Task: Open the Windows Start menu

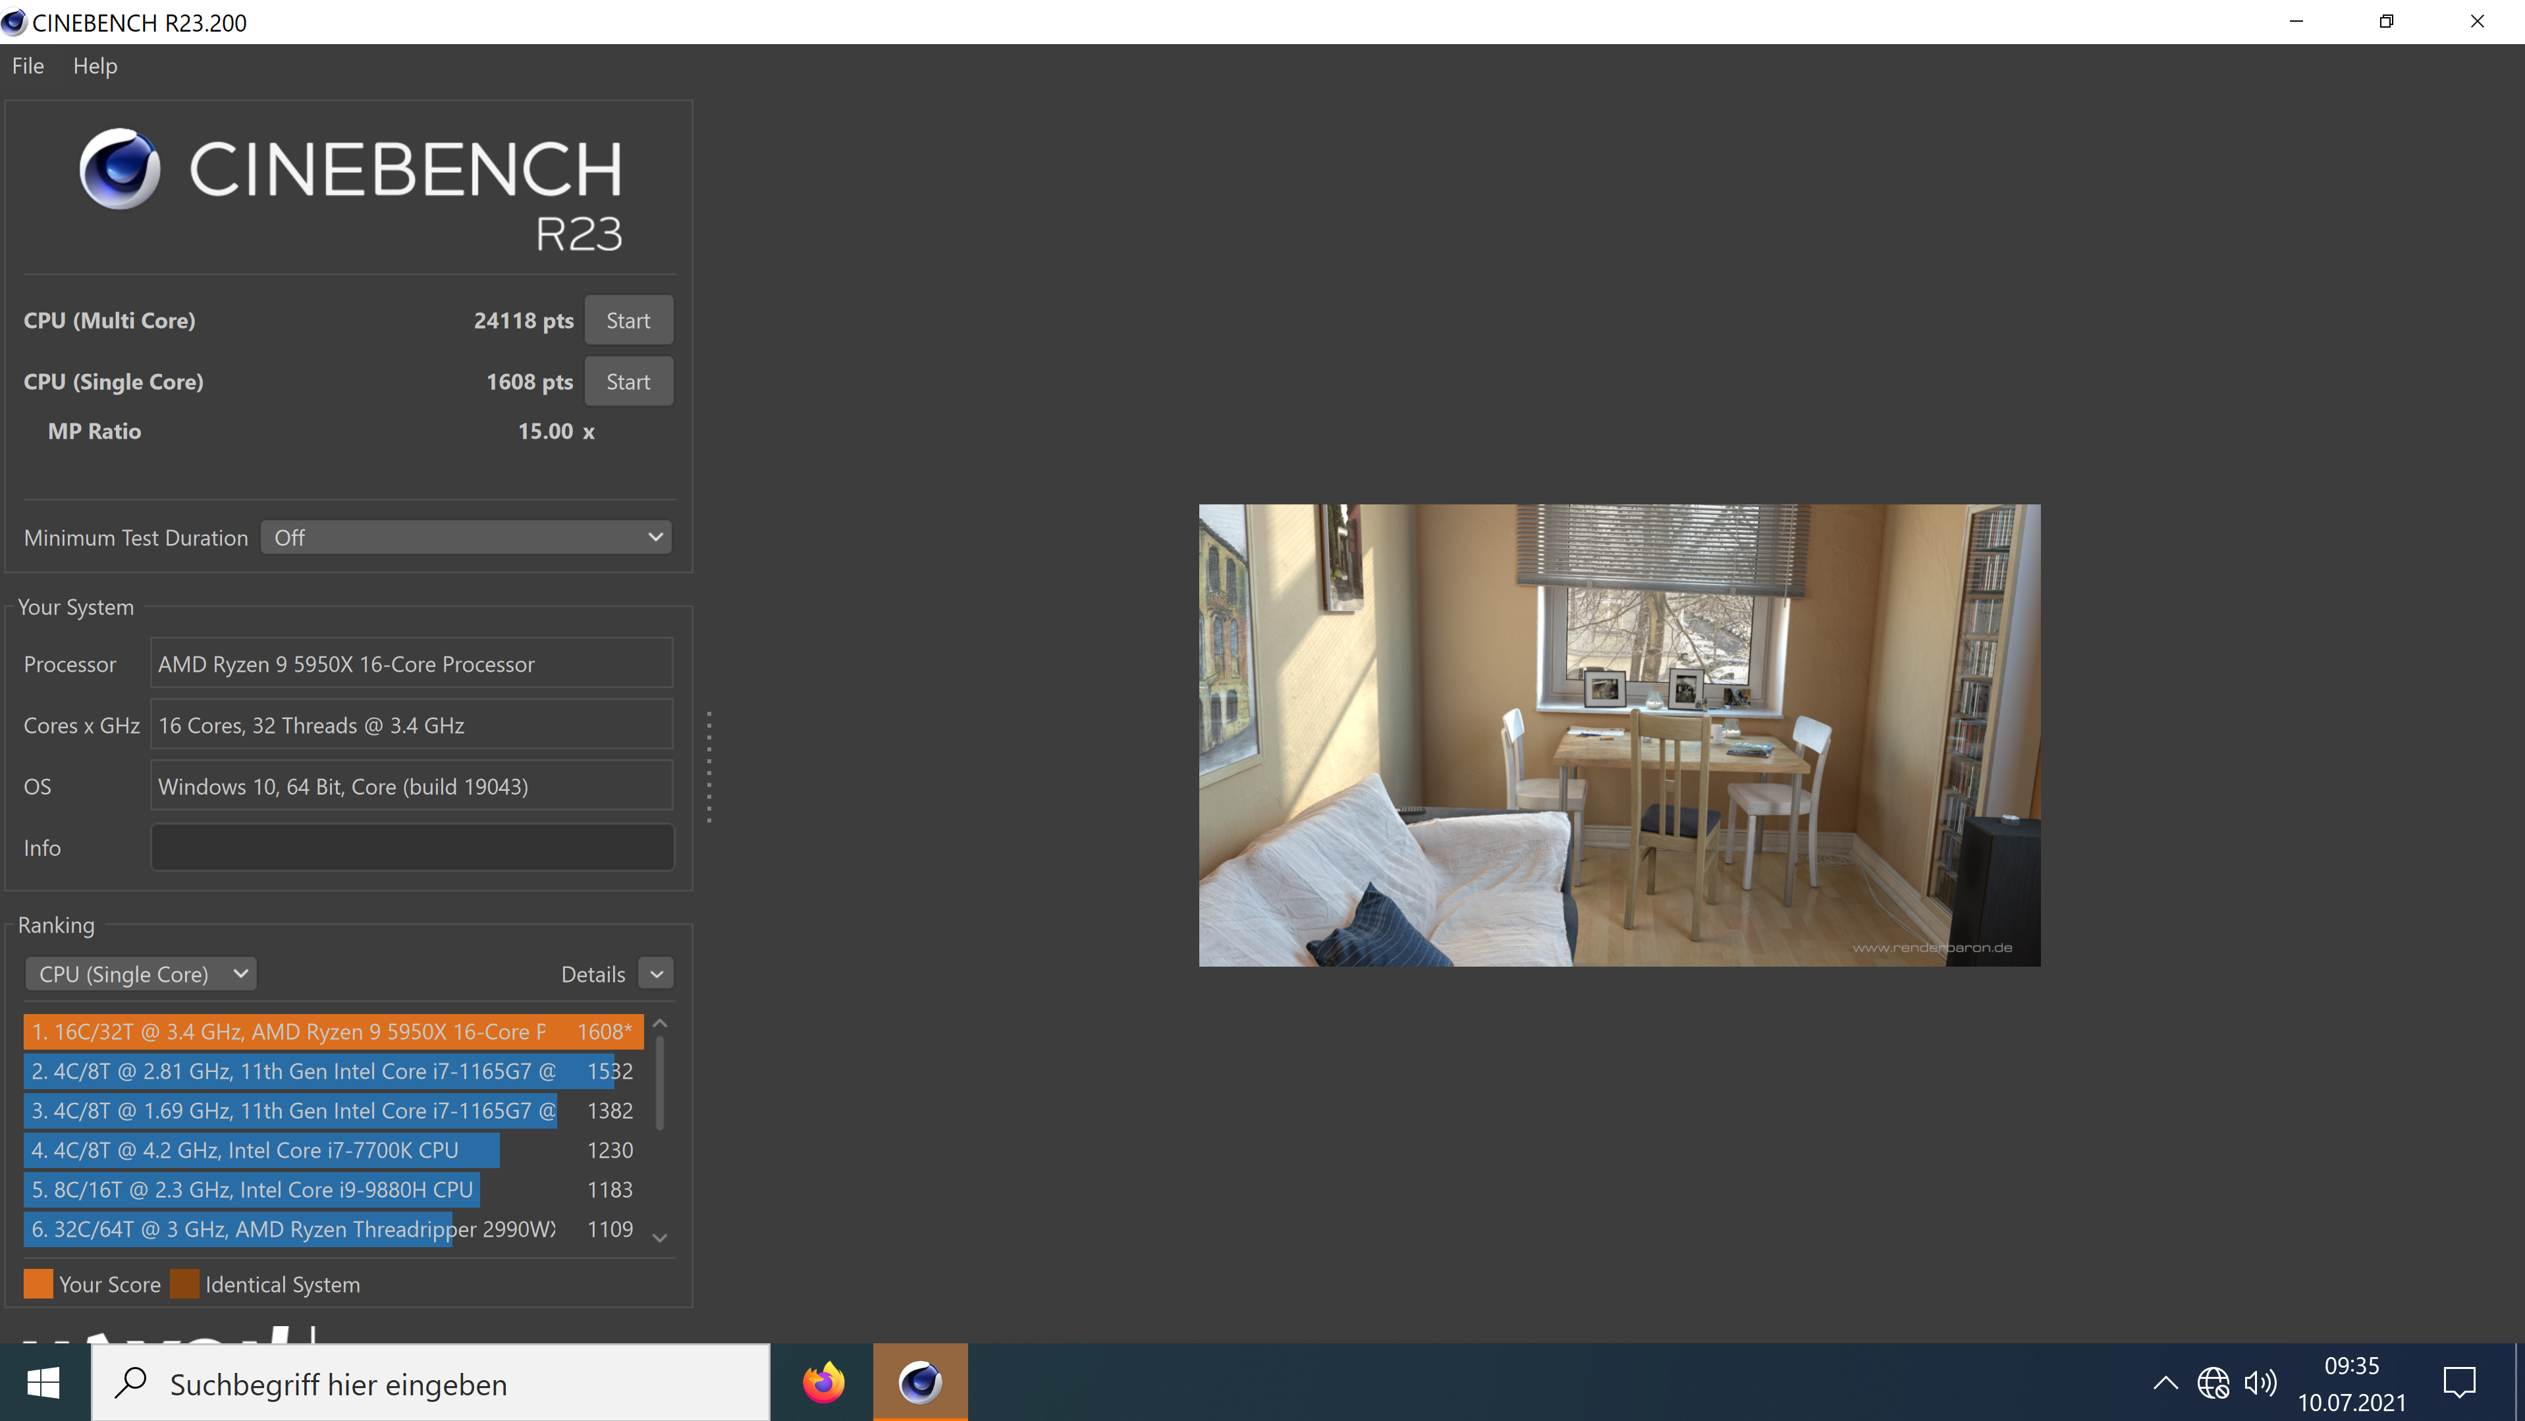Action: coord(44,1383)
